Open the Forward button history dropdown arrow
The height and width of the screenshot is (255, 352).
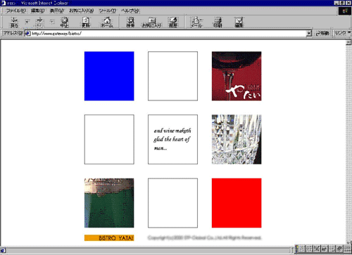tap(52, 22)
